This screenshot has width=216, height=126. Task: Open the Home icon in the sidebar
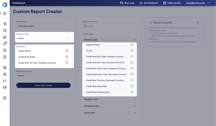point(5,13)
